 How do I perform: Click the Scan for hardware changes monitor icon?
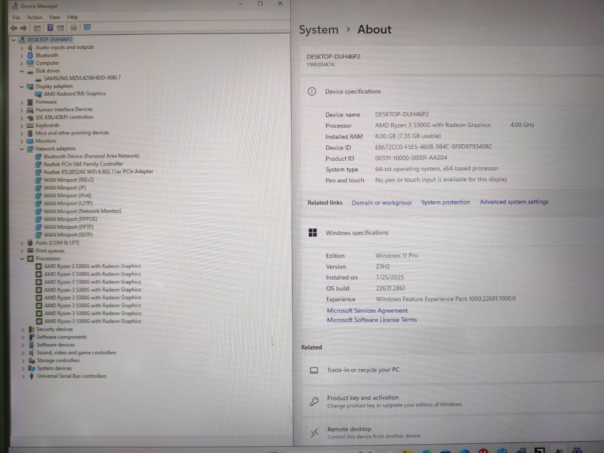[x=87, y=27]
